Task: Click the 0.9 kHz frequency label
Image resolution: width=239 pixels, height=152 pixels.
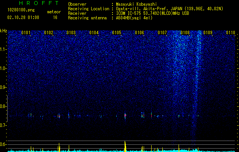Action: pos(3,87)
